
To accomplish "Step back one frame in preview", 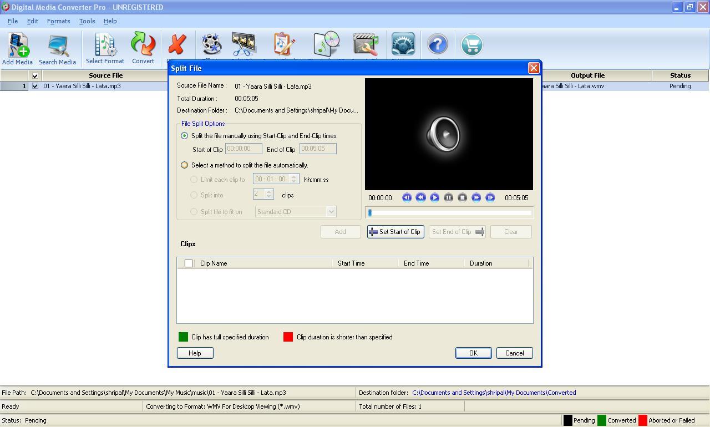I will tap(407, 197).
